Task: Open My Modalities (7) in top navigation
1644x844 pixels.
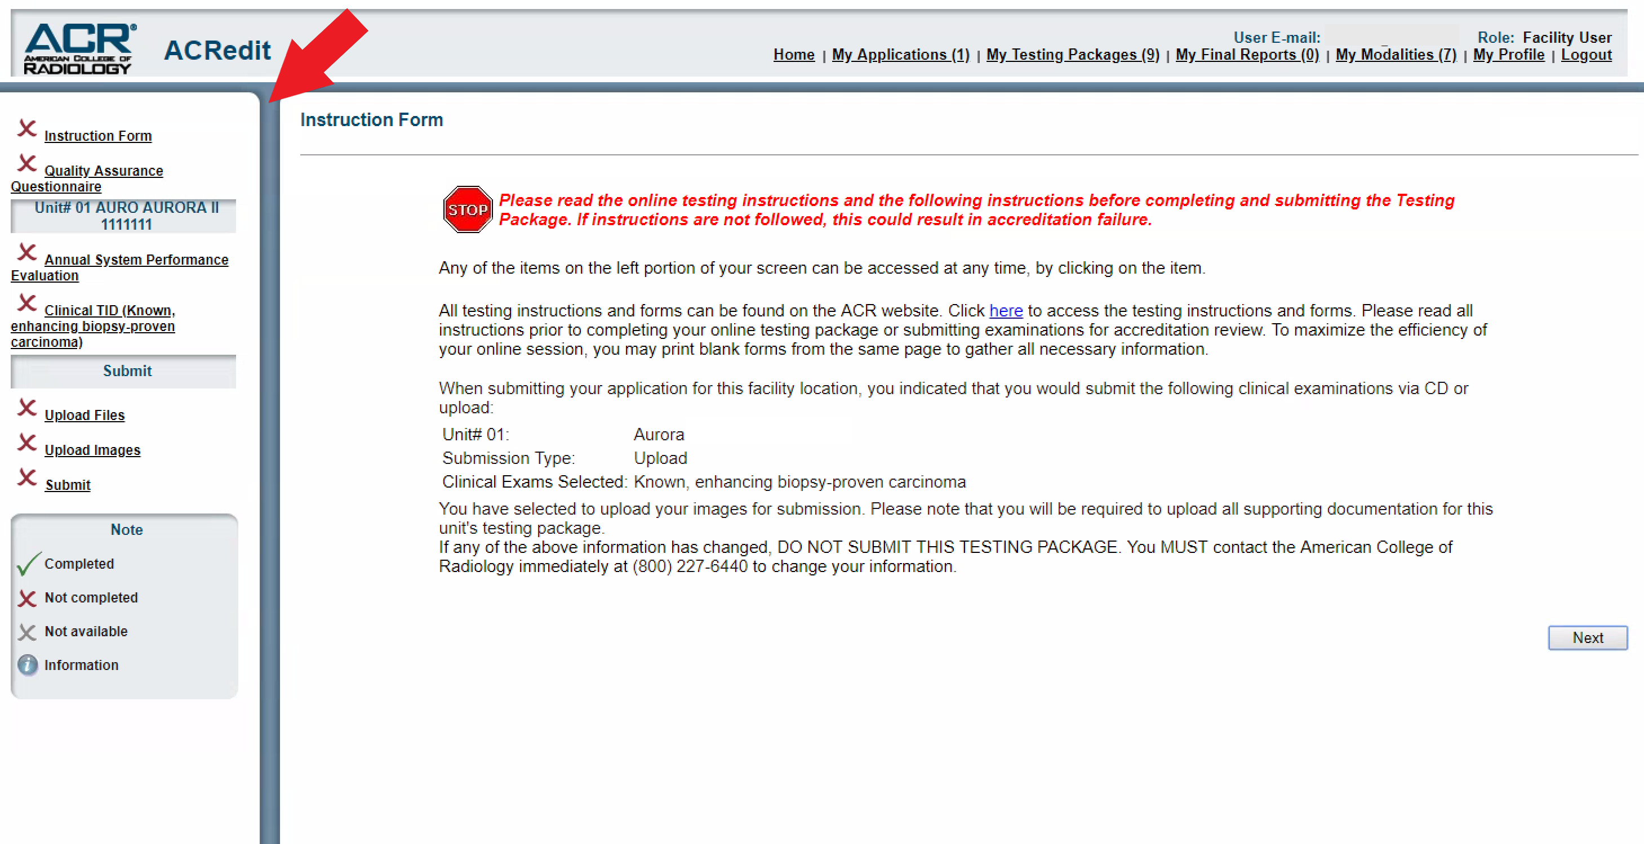Action: coord(1395,55)
